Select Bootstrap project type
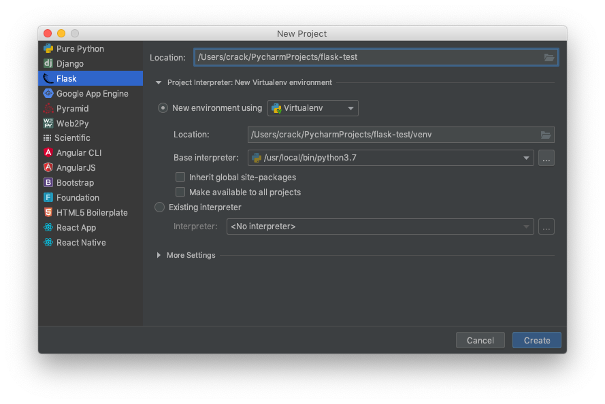The image size is (605, 404). coord(91,183)
